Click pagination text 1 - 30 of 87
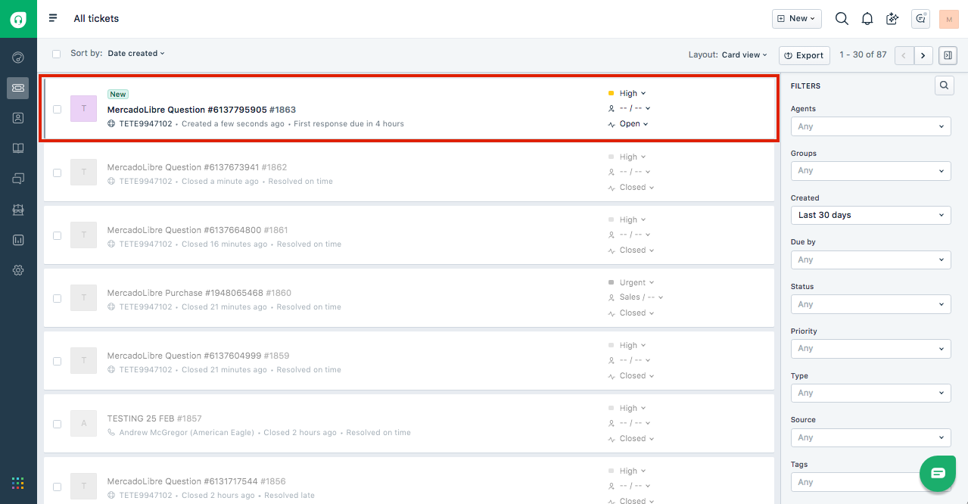 click(863, 55)
